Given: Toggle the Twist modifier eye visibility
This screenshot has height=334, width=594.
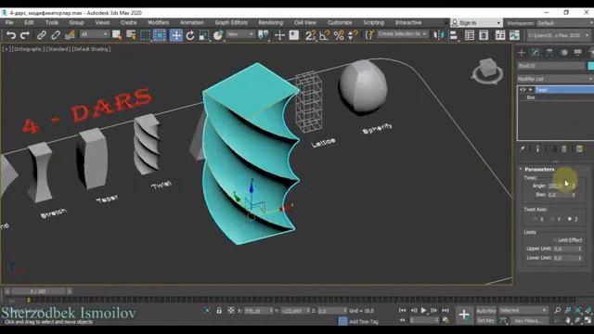Looking at the screenshot, I should pyautogui.click(x=523, y=90).
